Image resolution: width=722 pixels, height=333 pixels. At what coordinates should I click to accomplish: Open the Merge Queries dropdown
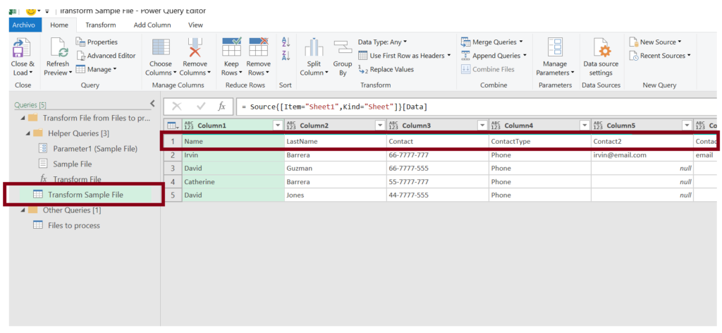click(x=492, y=42)
